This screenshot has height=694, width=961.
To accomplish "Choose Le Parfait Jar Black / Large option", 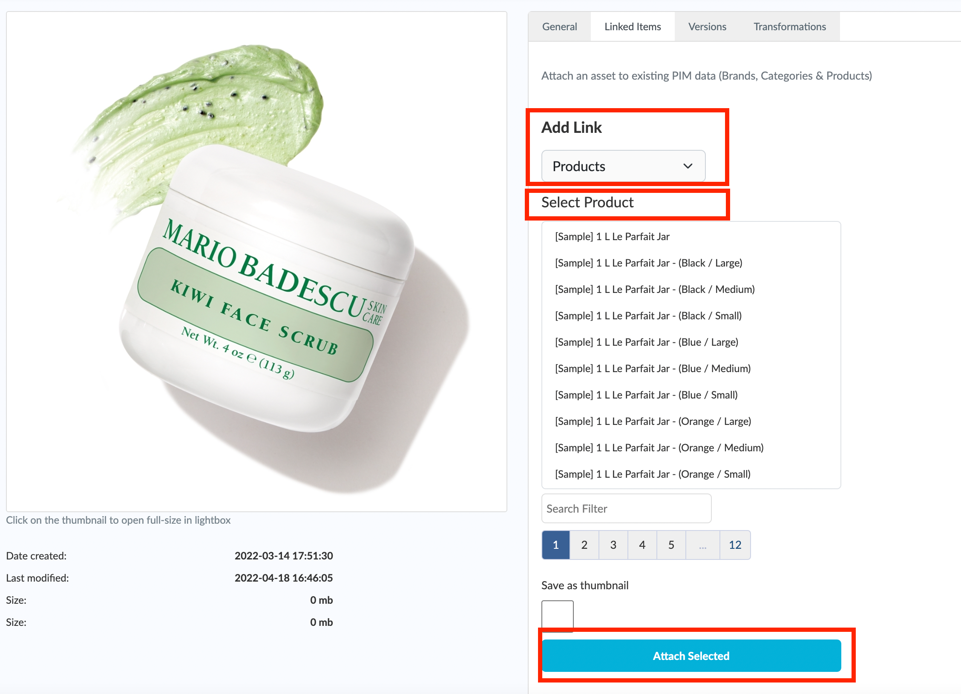I will pos(648,263).
